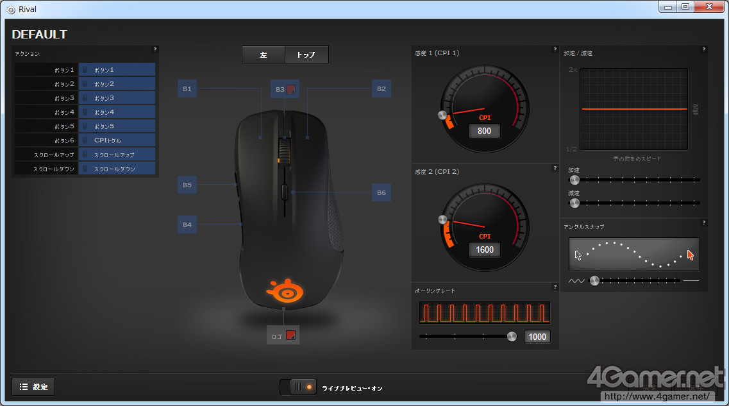Click the polling rate value field 1000
This screenshot has width=729, height=406.
pos(537,337)
